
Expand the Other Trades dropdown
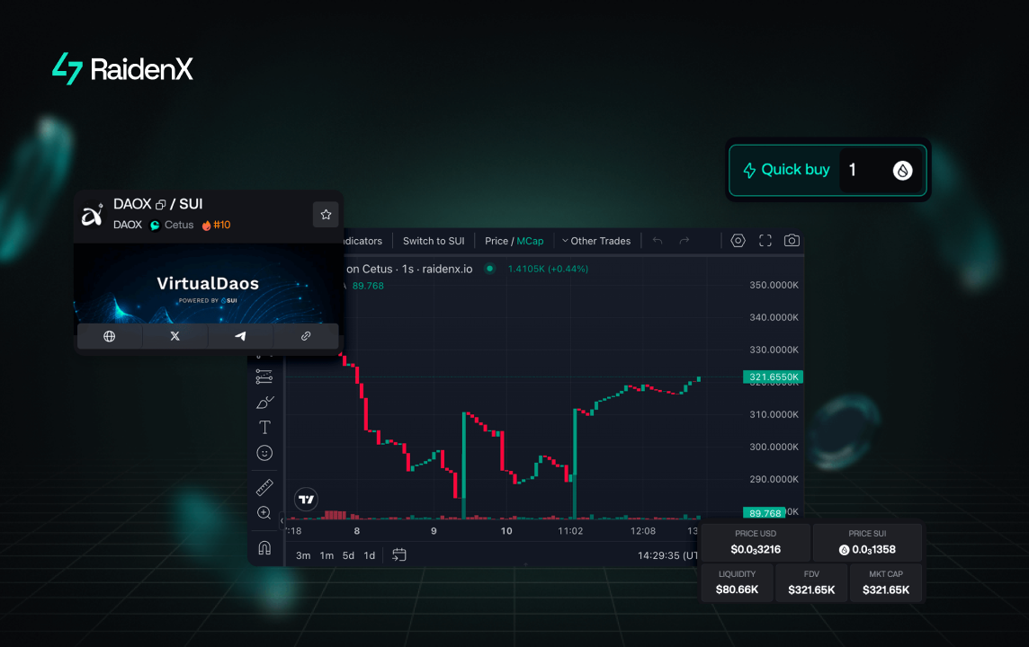tap(596, 241)
